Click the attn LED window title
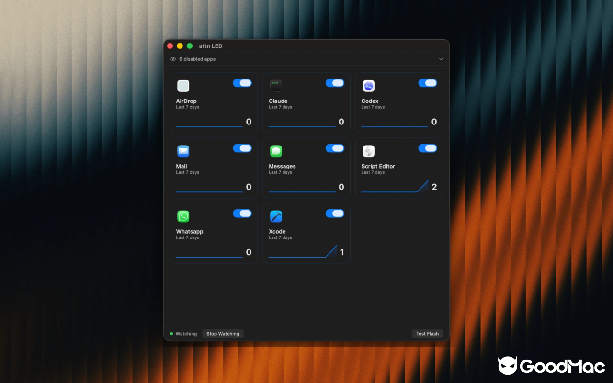 (211, 46)
